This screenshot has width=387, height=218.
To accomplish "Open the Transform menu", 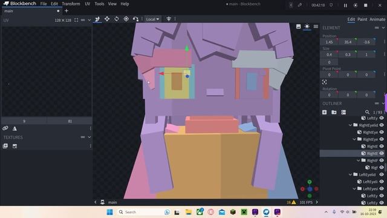I will click(71, 4).
